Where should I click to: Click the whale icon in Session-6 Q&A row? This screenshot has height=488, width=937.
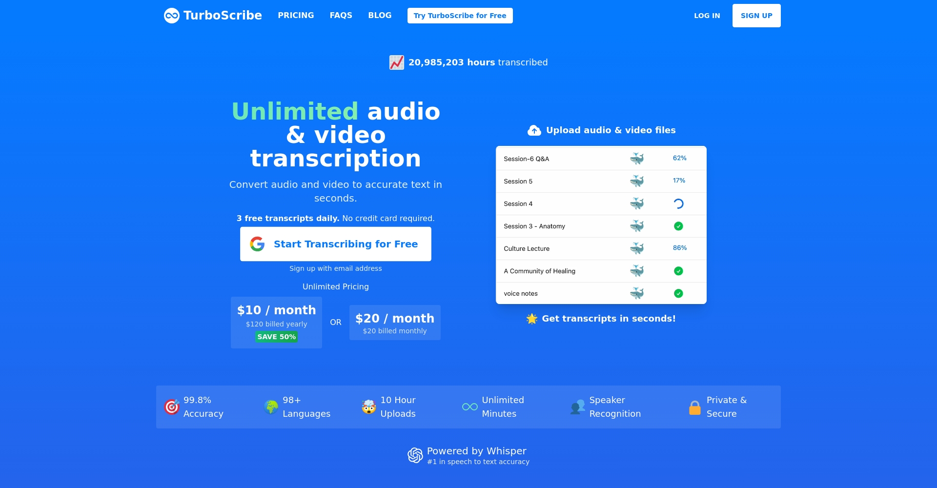pyautogui.click(x=637, y=159)
